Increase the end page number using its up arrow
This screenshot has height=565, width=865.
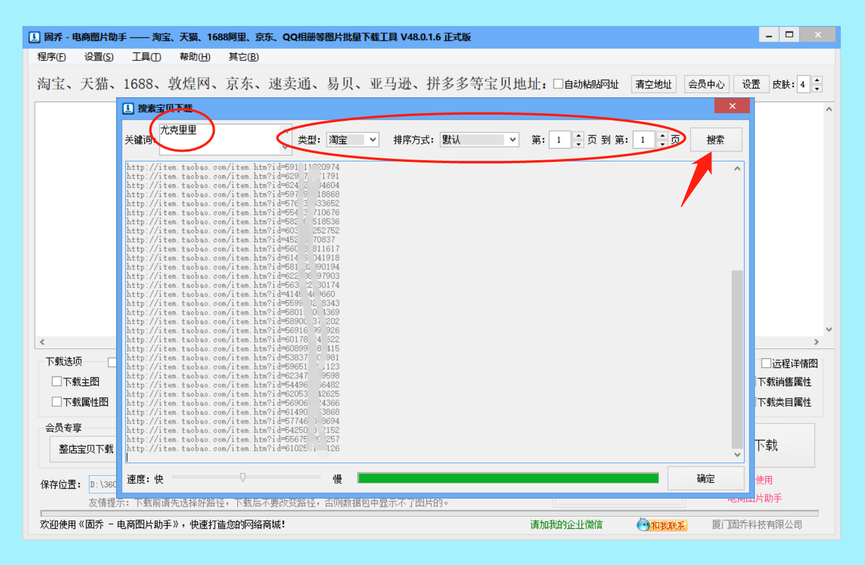pyautogui.click(x=662, y=136)
